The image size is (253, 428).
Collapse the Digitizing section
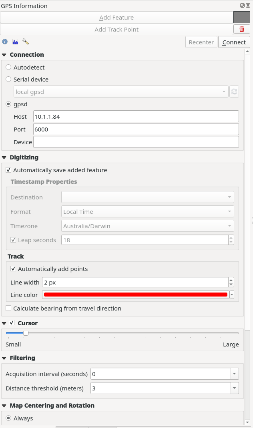pos(4,157)
